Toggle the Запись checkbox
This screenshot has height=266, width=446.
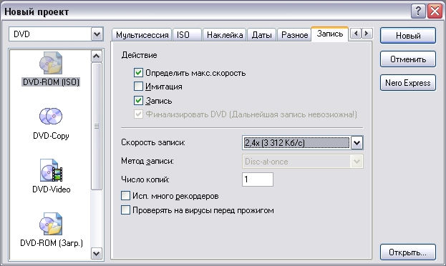[x=138, y=100]
